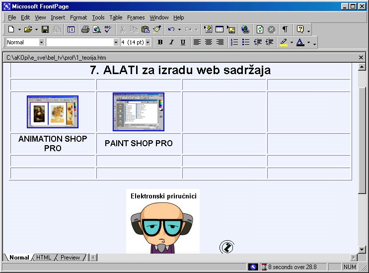Click Preview in Browser icon

point(97,29)
